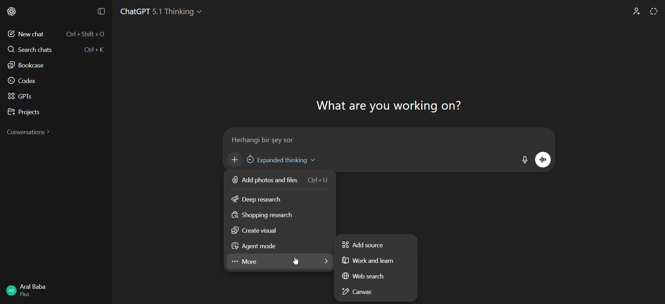Click the invite user icon
Screen dimensions: 665x304
pyautogui.click(x=637, y=11)
